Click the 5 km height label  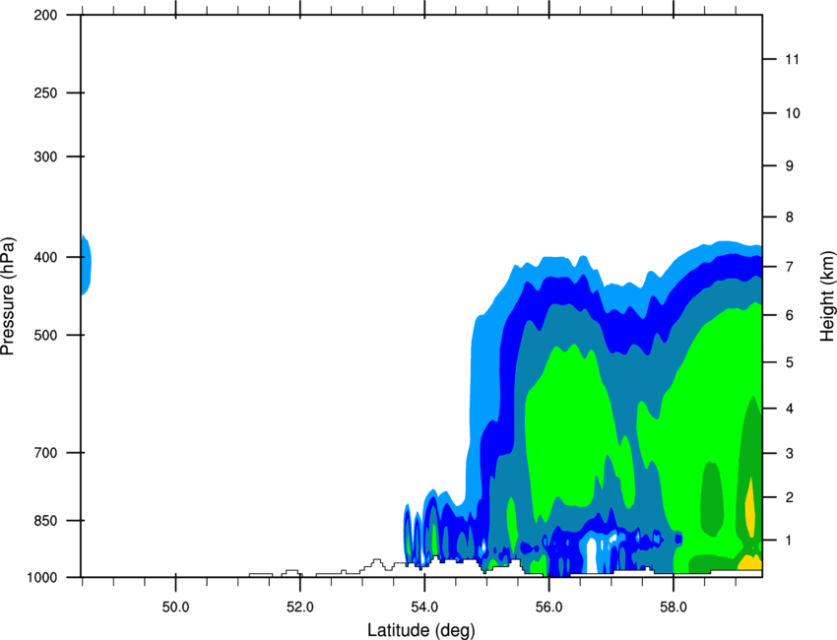[x=790, y=362]
